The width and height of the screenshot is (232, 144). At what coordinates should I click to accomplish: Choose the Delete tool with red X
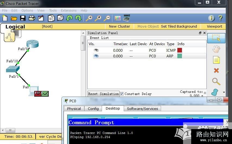(216, 71)
